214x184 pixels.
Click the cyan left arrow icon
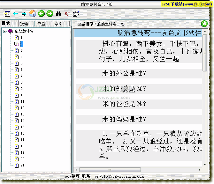[x=15, y=14]
